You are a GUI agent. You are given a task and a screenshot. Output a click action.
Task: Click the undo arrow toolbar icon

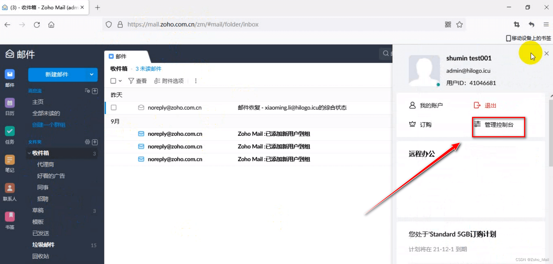(531, 25)
